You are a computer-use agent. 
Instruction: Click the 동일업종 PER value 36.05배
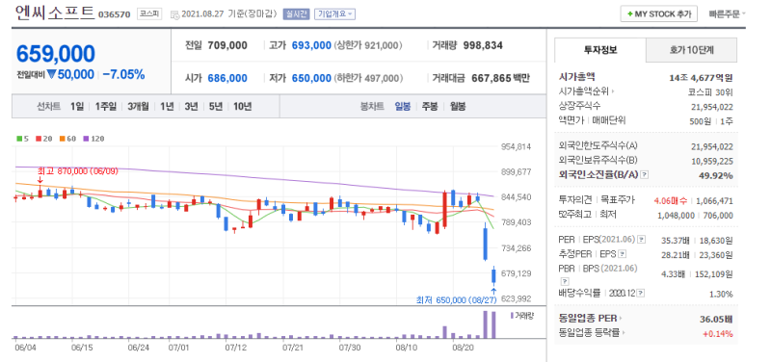pos(716,319)
